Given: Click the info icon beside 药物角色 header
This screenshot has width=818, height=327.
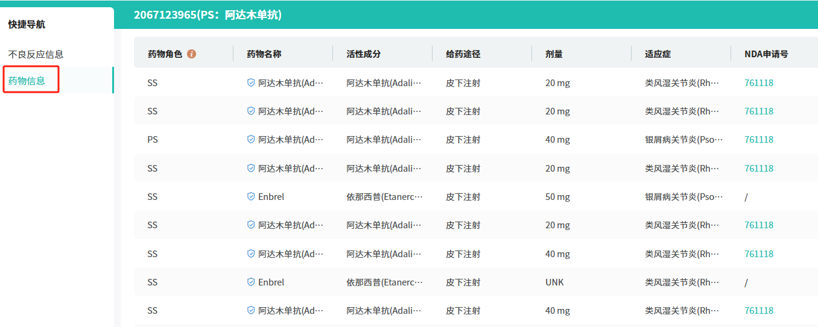Looking at the screenshot, I should click(192, 54).
